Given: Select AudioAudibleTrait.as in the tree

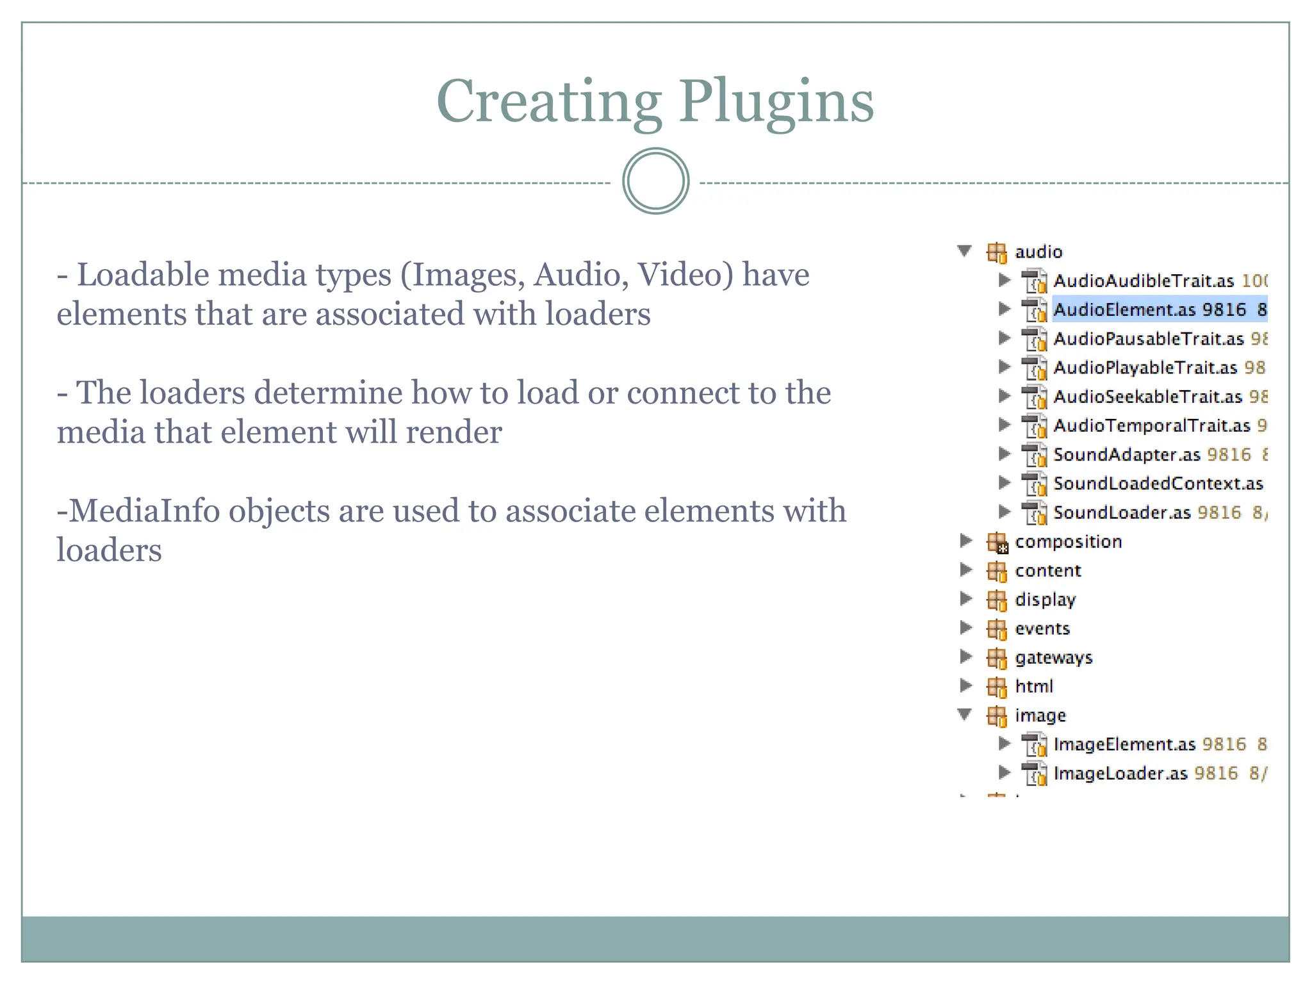Looking at the screenshot, I should coord(1144,281).
